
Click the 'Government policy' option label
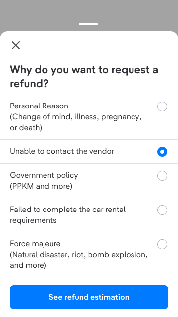click(x=44, y=175)
